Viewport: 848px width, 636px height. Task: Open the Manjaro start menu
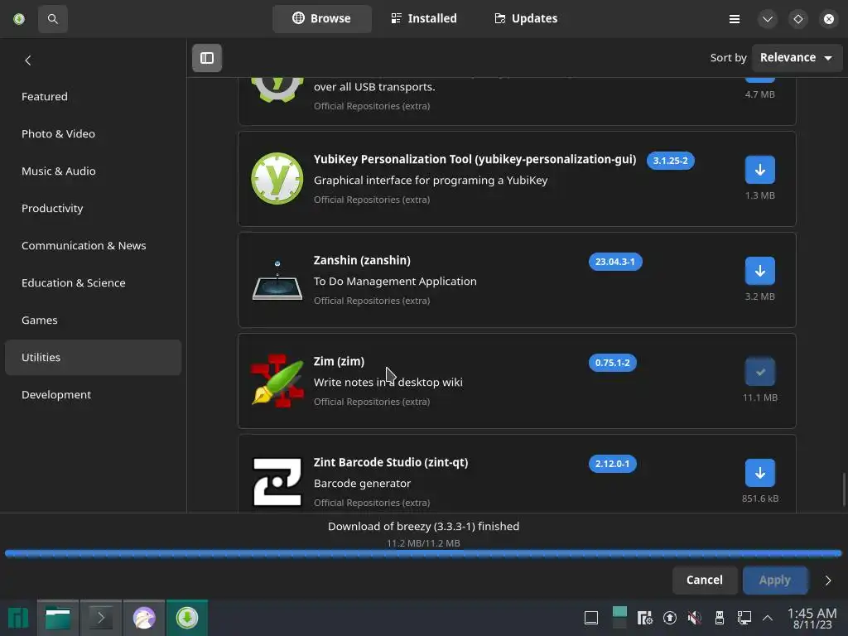[x=18, y=618]
